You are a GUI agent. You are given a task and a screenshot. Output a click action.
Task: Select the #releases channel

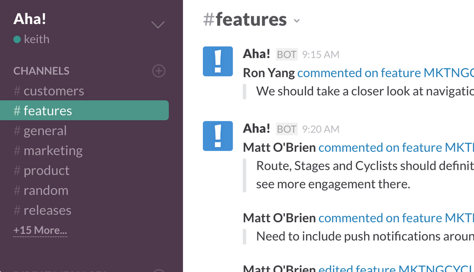pos(42,211)
